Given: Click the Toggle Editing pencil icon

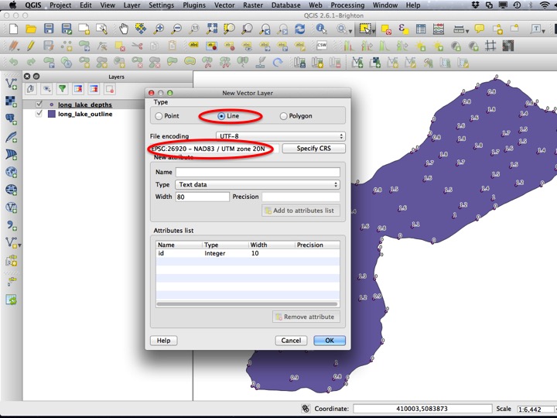Looking at the screenshot, I should [x=31, y=46].
